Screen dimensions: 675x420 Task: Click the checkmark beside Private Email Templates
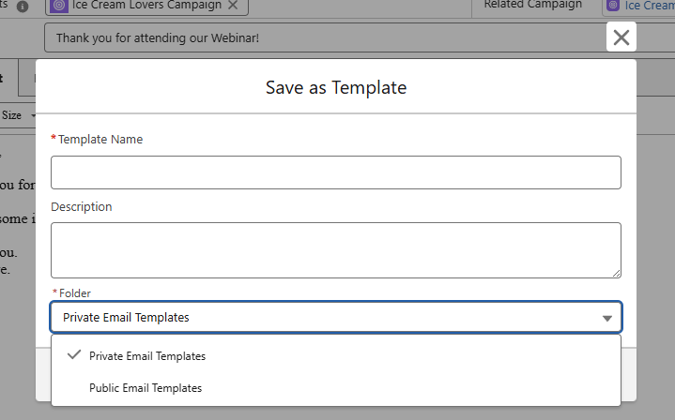[x=73, y=355]
